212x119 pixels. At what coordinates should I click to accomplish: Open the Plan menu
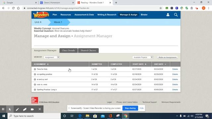tap(55, 15)
